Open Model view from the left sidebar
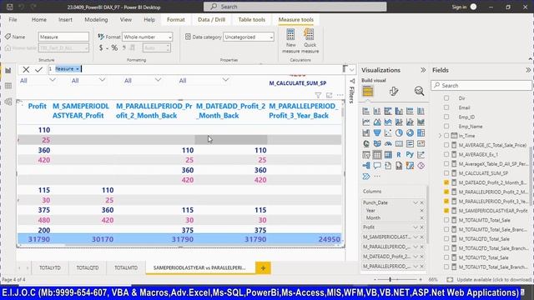This screenshot has height=300, width=534. point(8,102)
